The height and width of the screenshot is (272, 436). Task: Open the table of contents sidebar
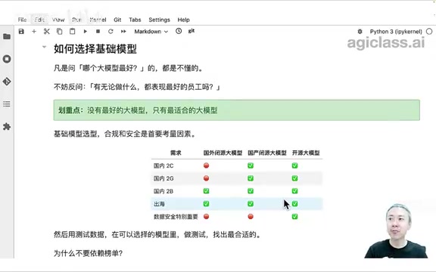(x=7, y=104)
